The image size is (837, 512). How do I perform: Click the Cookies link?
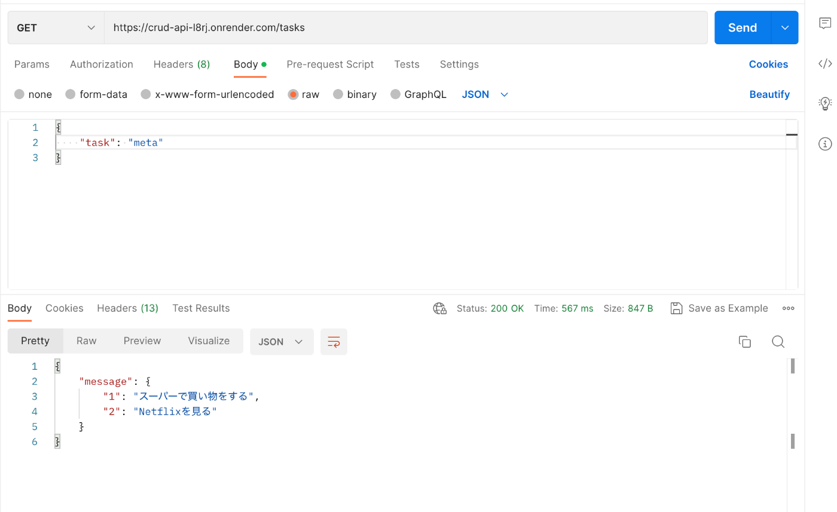click(x=769, y=65)
